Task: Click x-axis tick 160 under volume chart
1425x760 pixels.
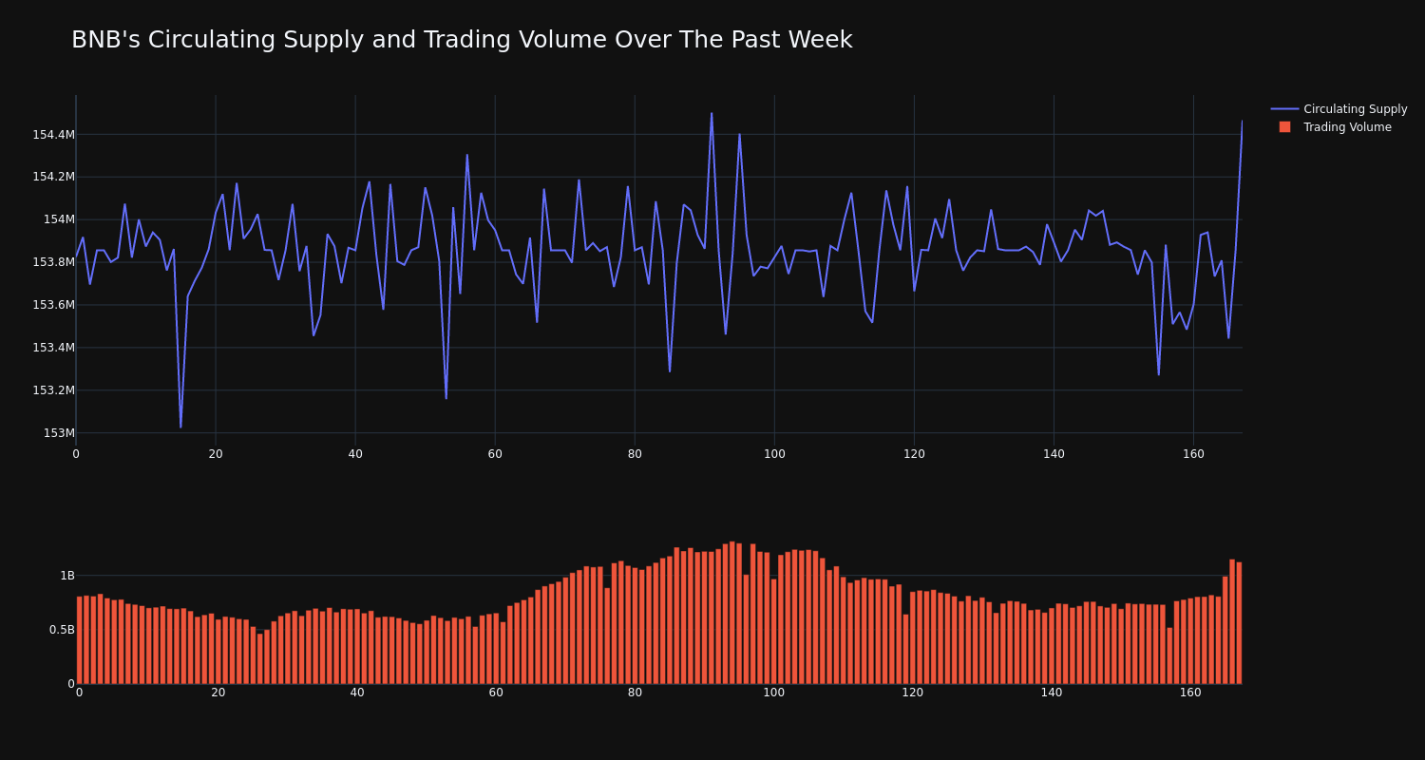Action: pyautogui.click(x=1190, y=693)
